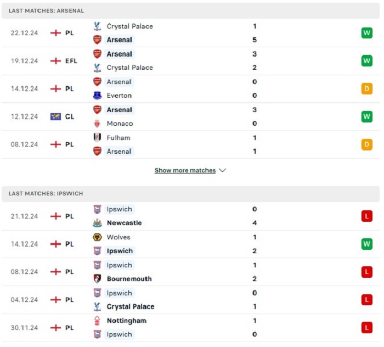This screenshot has width=384, height=347.
Task: Click the Newcastle club crest icon
Action: [97, 223]
